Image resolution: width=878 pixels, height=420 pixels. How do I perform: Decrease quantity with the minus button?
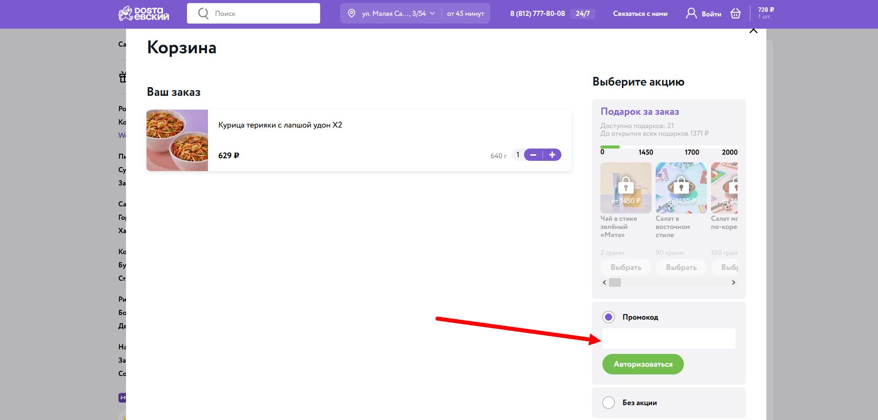click(x=533, y=155)
